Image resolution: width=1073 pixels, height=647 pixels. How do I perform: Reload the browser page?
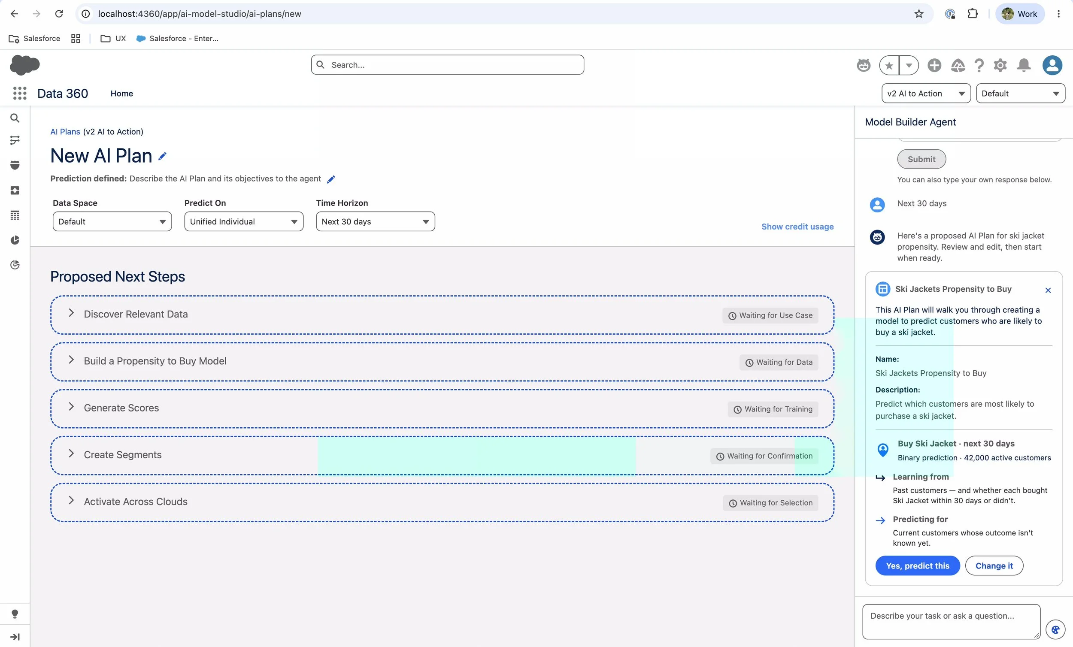[59, 14]
